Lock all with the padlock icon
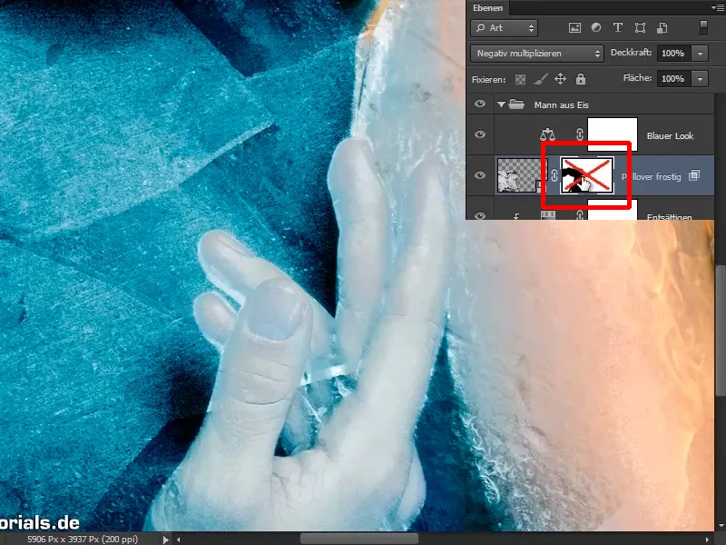This screenshot has height=545, width=726. [581, 79]
